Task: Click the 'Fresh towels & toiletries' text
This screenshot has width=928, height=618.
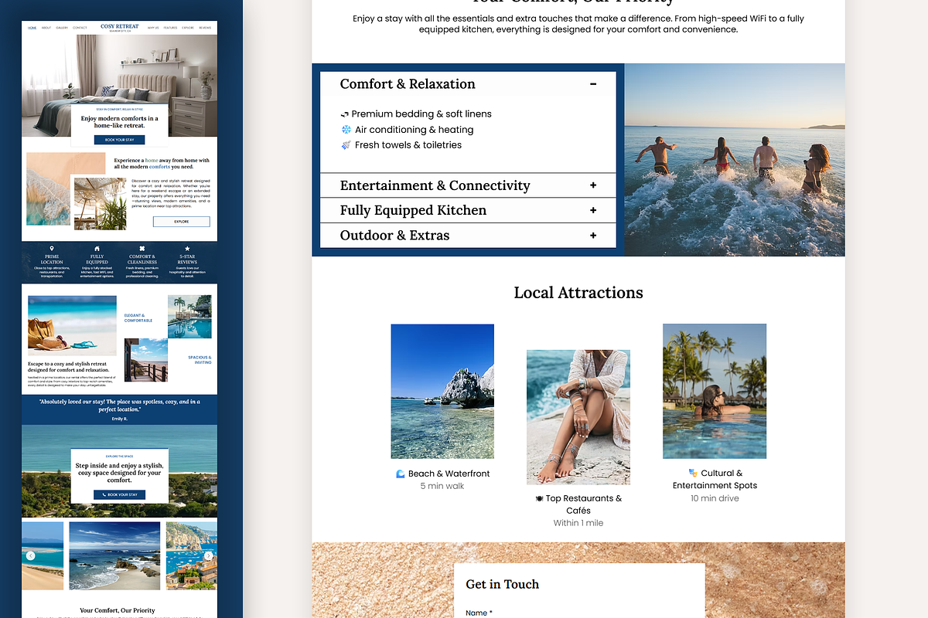Action: [x=408, y=145]
